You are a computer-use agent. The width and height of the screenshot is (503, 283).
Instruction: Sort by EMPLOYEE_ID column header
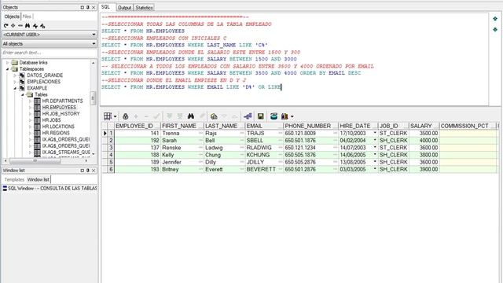(138, 126)
